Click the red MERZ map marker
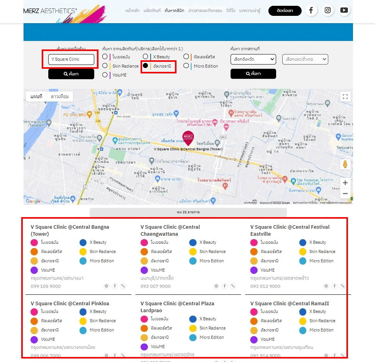375x362 pixels. coord(188,138)
